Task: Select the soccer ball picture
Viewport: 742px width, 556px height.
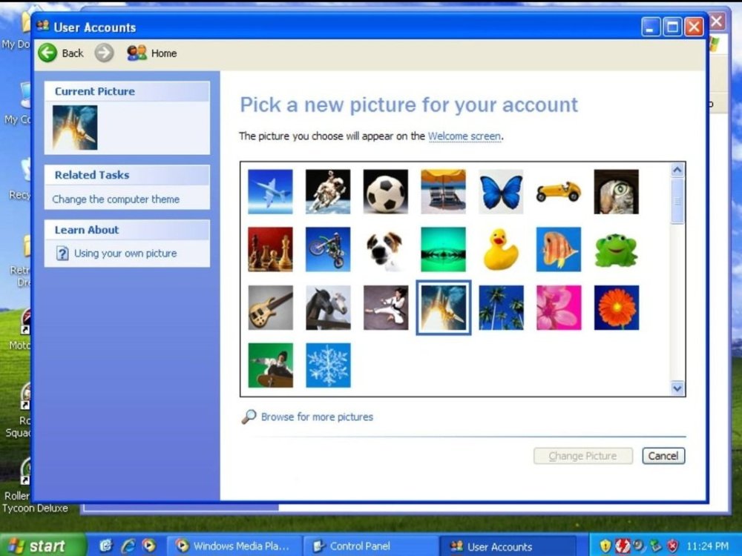Action: pyautogui.click(x=385, y=192)
